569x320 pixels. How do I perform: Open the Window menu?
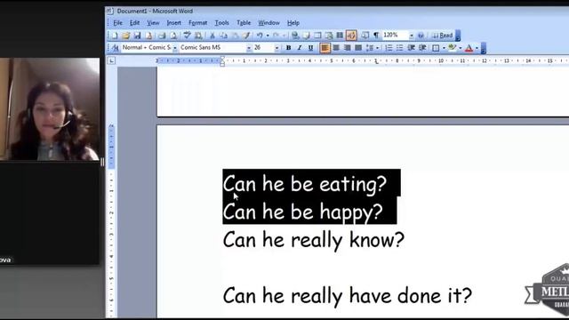(268, 23)
